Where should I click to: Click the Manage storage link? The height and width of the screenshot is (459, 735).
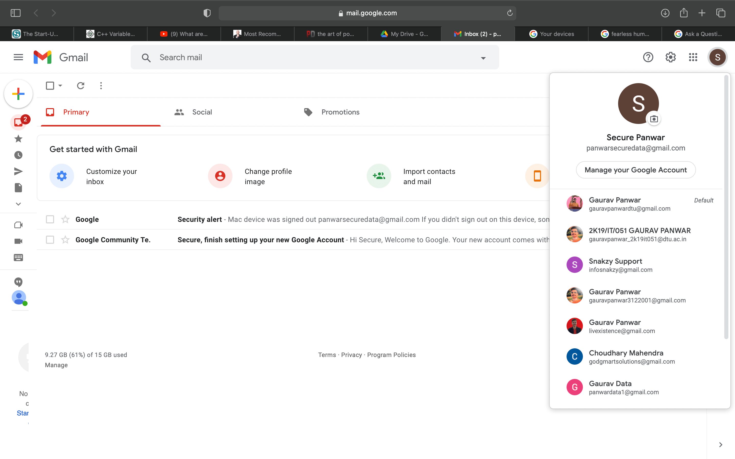click(x=56, y=365)
